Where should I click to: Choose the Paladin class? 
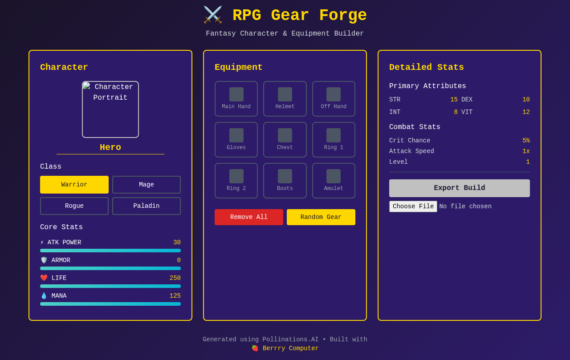147,206
